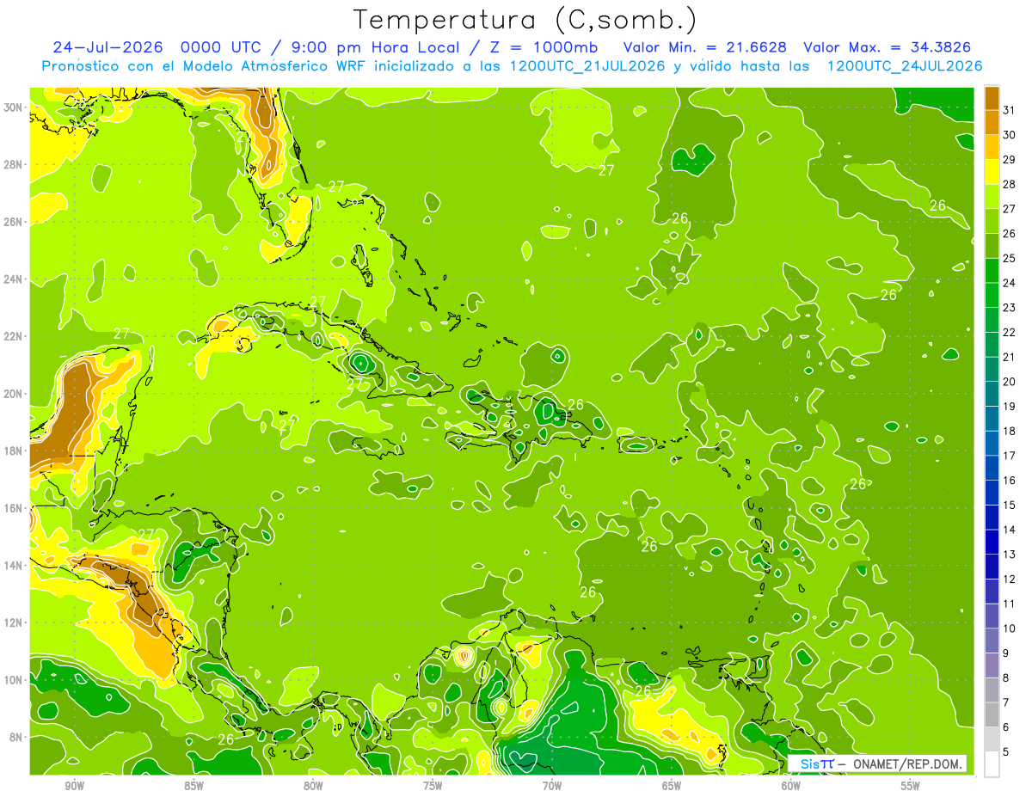
Task: Click the '22N' latitude axis label
Action: 14,336
